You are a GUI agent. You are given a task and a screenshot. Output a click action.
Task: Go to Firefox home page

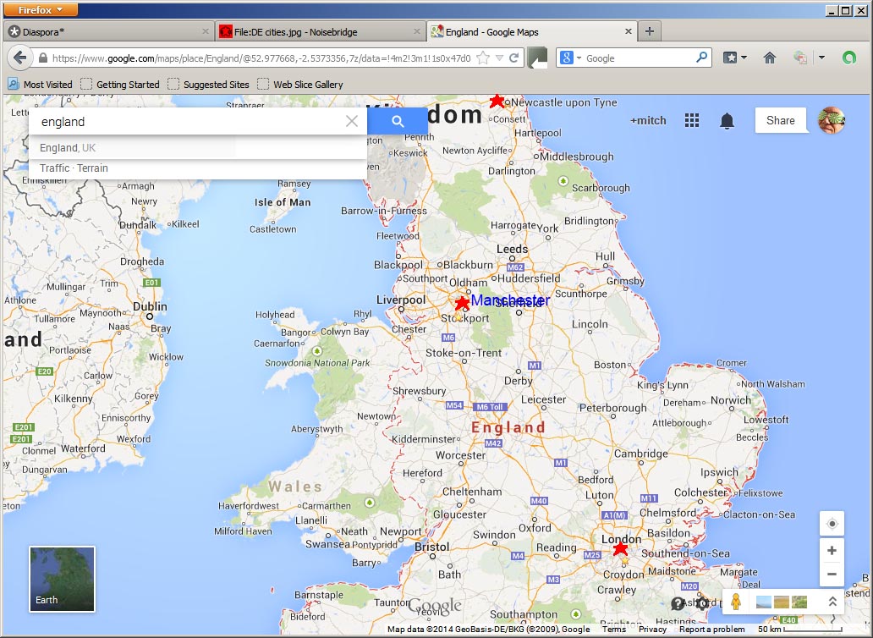[x=769, y=58]
